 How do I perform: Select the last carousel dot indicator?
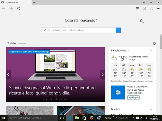(67, 99)
